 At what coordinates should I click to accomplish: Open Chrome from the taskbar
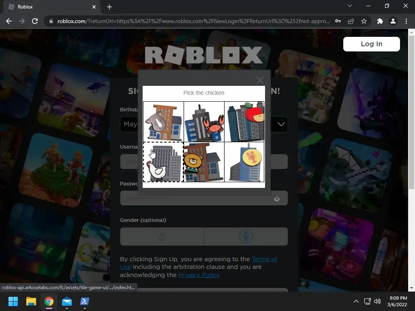(x=49, y=301)
